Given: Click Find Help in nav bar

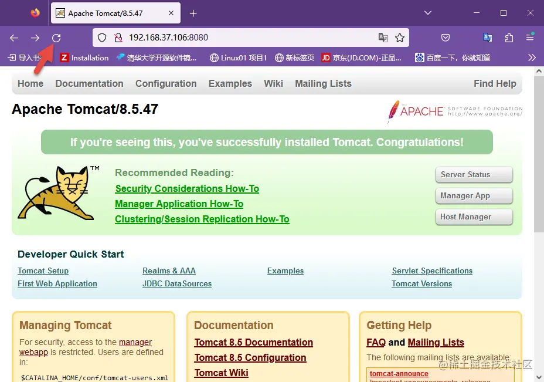Looking at the screenshot, I should (495, 84).
